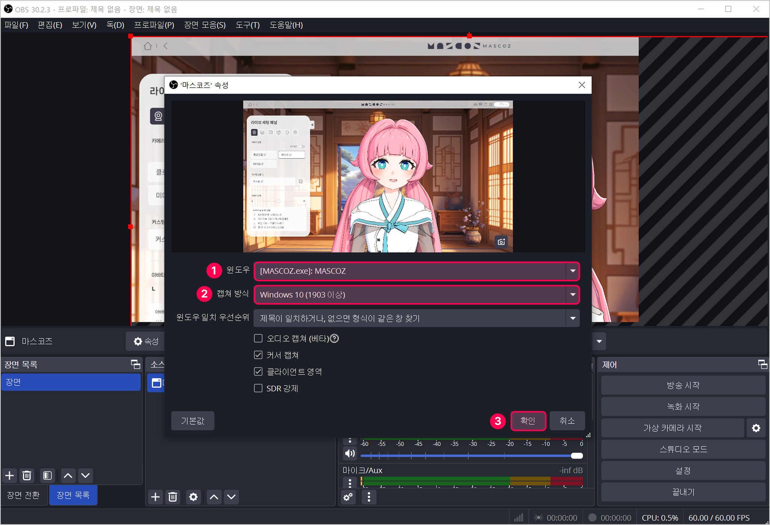Open 캡쳐 방식 dropdown Windows 10
Viewport: 770px width, 525px height.
click(417, 295)
